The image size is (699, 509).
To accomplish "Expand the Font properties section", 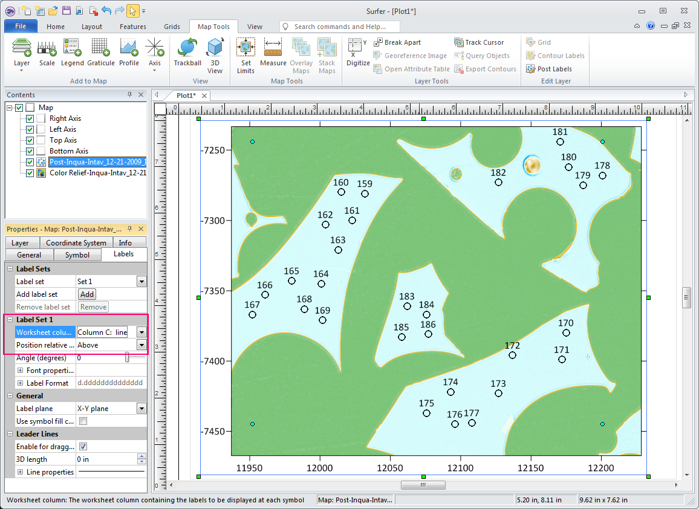I will tap(21, 371).
